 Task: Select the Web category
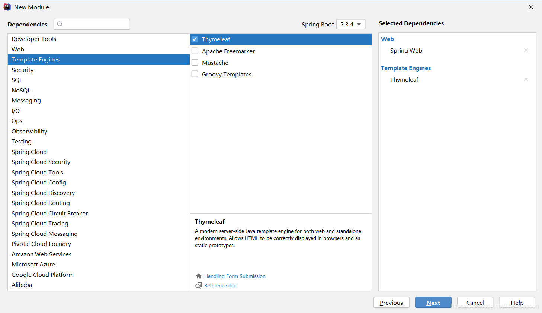pos(99,49)
